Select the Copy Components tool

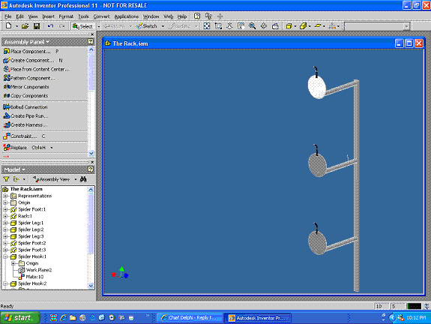tap(25, 96)
